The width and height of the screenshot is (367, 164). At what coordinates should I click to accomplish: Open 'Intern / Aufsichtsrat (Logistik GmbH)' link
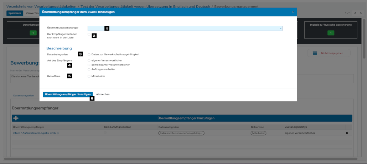click(x=36, y=133)
